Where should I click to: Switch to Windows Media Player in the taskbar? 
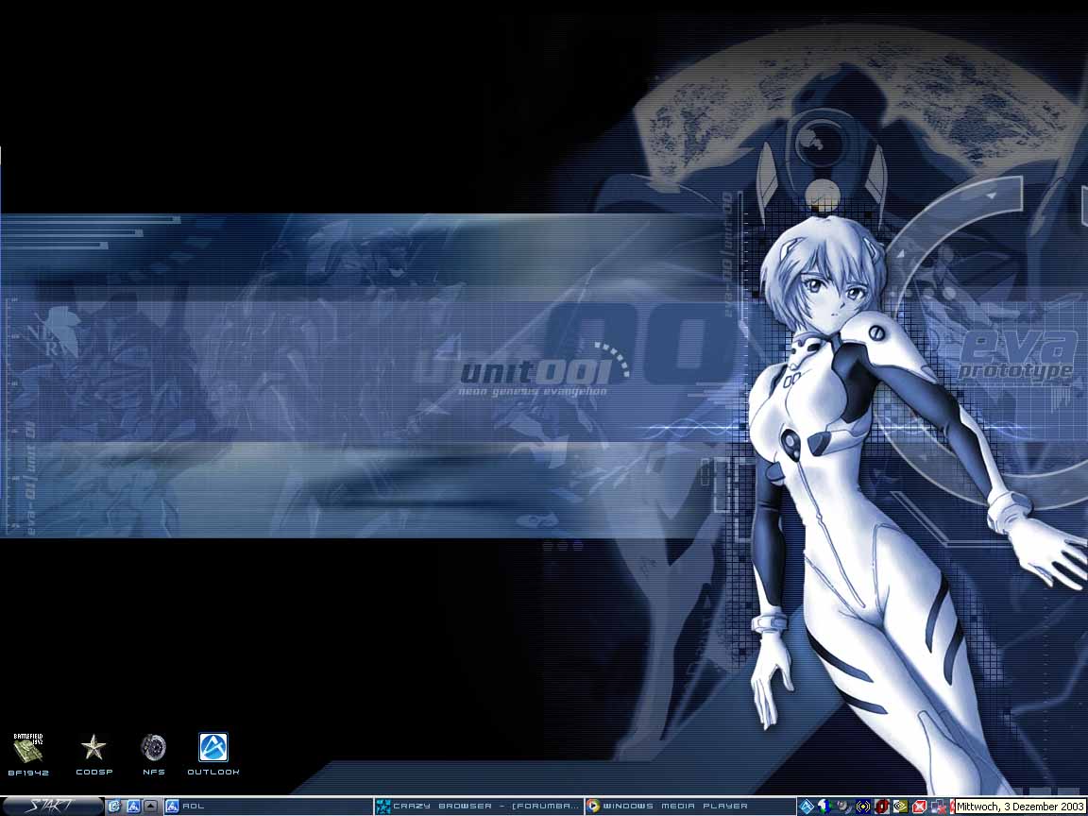(x=689, y=807)
